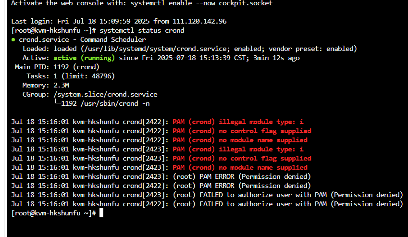The image size is (408, 237).
Task: Click the green crond.service status dot
Action: pyautogui.click(x=13, y=39)
